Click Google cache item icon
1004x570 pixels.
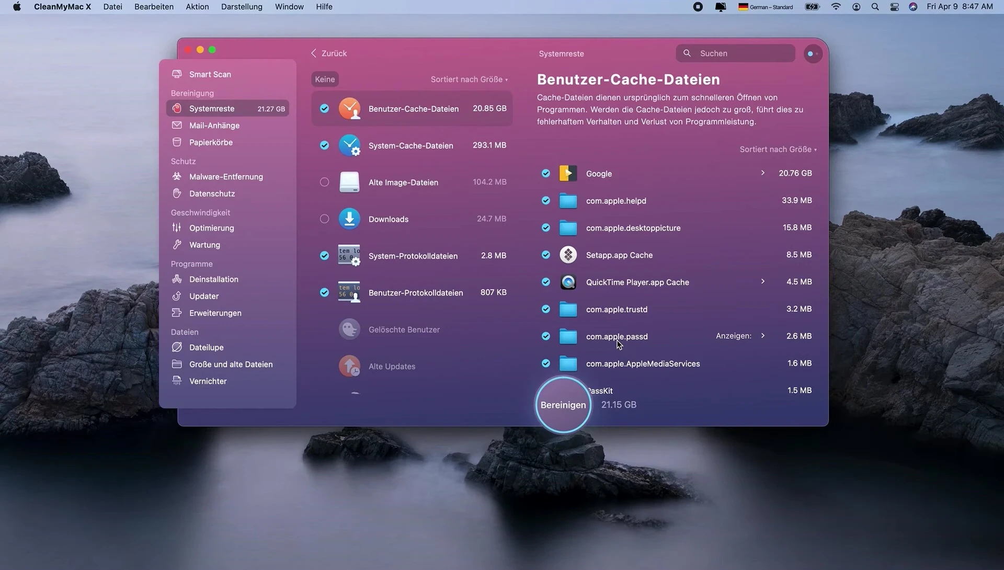point(568,173)
